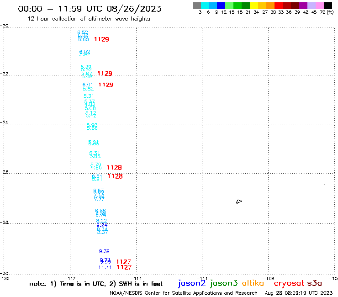This screenshot has width=338, height=297.
Task: Click the yellow 24 ft legend swatch
Action: pos(254,5)
